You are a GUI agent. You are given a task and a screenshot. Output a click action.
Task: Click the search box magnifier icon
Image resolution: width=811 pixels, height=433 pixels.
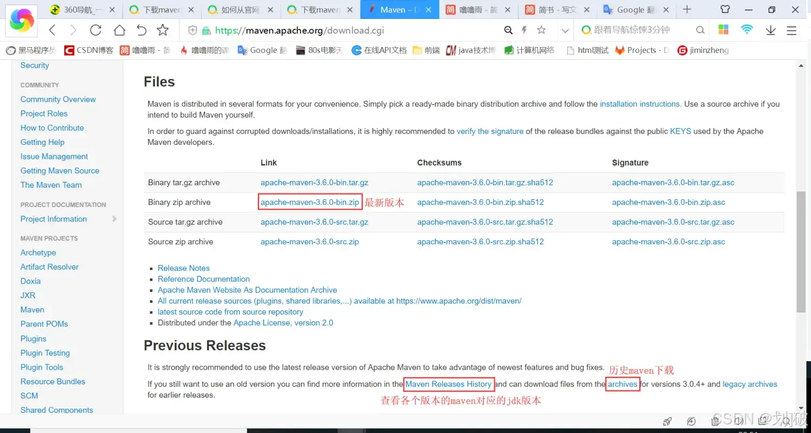pyautogui.click(x=700, y=30)
